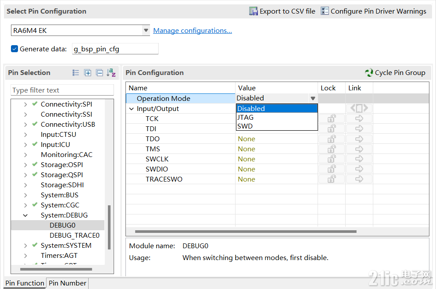Toggle the Generate data checkbox
The height and width of the screenshot is (289, 436).
pyautogui.click(x=14, y=49)
